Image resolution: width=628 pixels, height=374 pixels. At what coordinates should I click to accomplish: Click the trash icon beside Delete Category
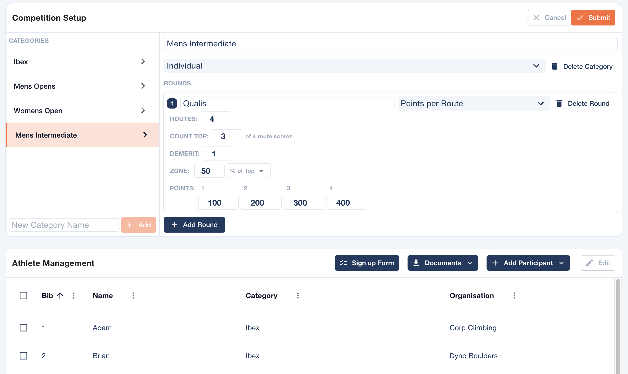point(555,66)
